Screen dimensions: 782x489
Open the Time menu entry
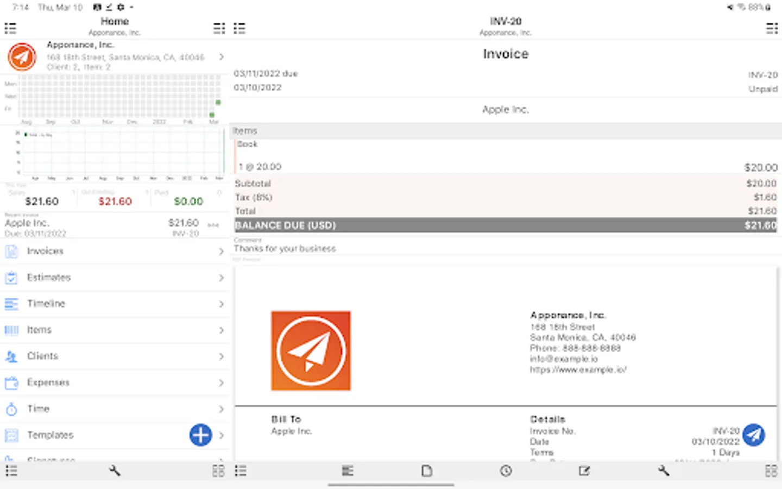tap(115, 409)
